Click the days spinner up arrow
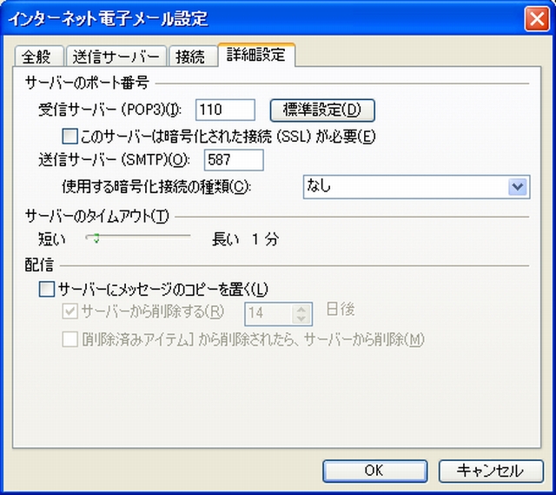This screenshot has height=495, width=556. pyautogui.click(x=301, y=309)
